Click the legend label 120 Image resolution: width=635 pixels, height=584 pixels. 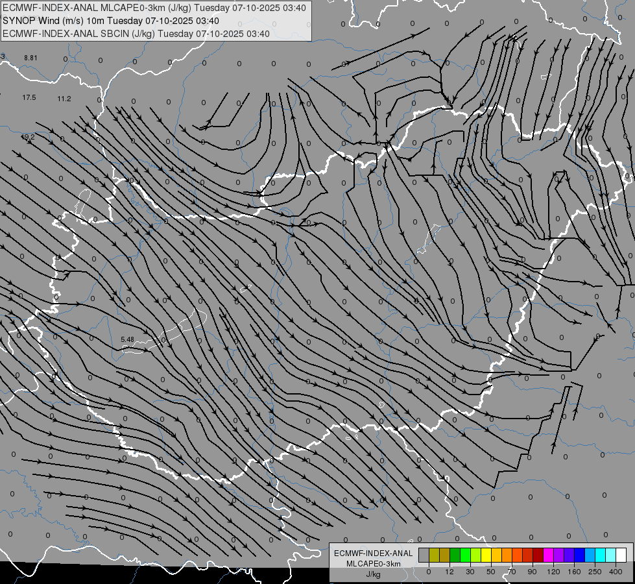[x=553, y=572]
